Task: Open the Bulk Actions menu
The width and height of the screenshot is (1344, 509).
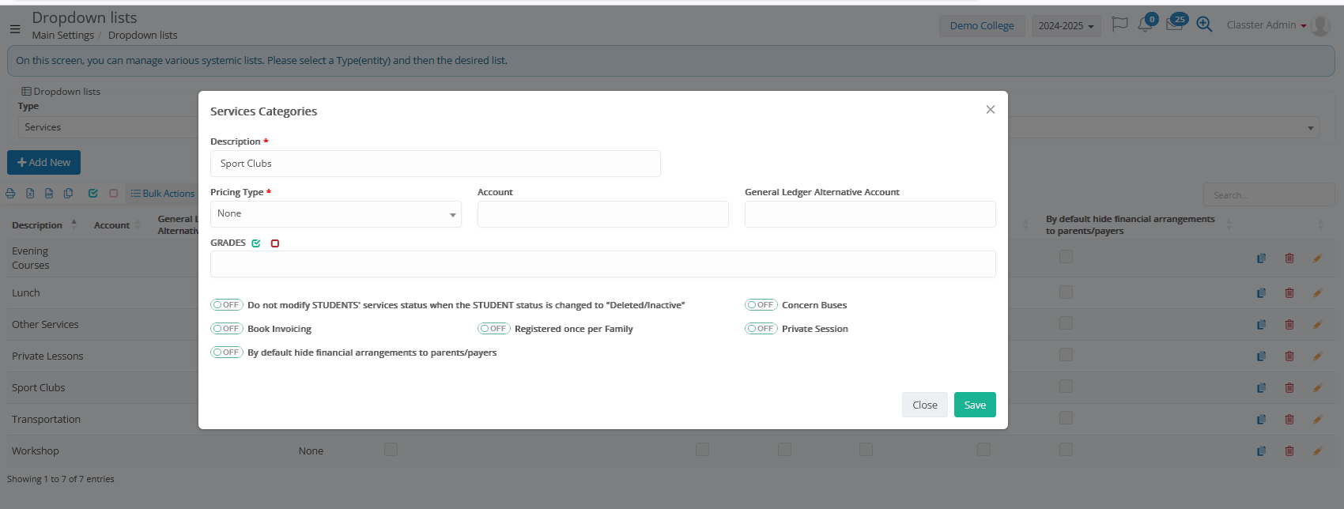Action: [163, 194]
